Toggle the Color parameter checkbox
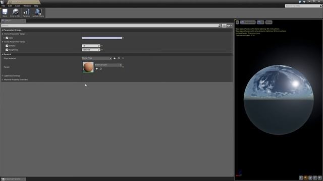Screen dimensions: 323x181 7,38
